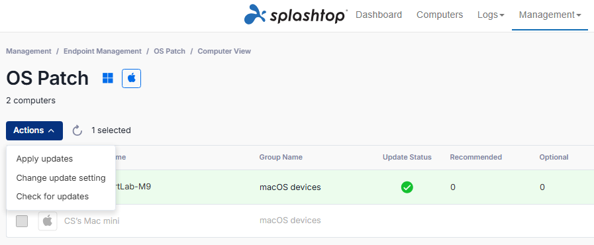
Task: Open the Logs dropdown menu
Action: click(491, 15)
